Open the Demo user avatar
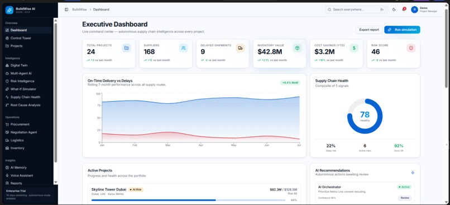The height and width of the screenshot is (205, 450). tap(414, 9)
